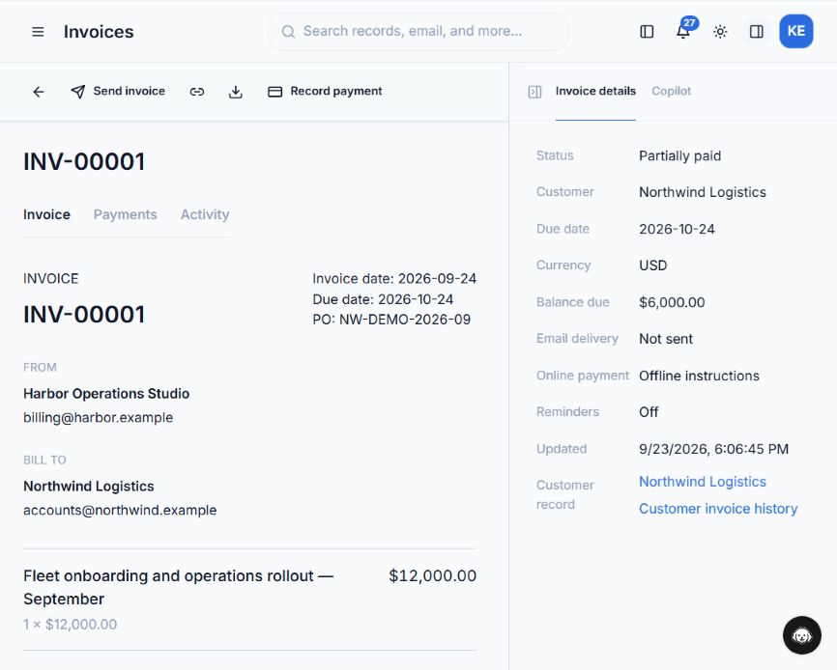Click the 2026-10-24 due date value in details
Viewport: 837px width, 670px height.
tap(677, 229)
